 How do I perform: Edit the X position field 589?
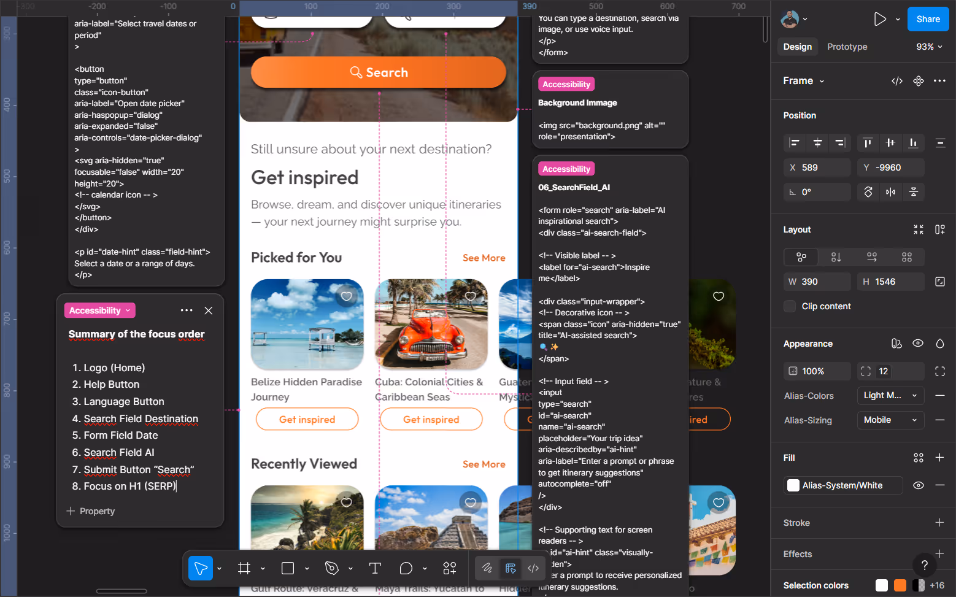click(817, 168)
